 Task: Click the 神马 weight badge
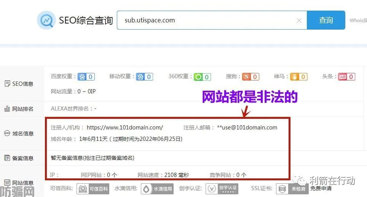click(x=298, y=77)
